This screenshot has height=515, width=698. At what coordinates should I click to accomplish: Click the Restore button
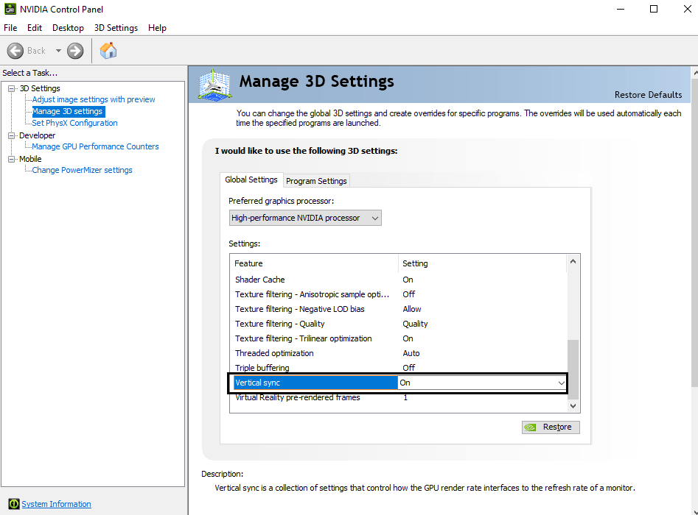pos(551,427)
